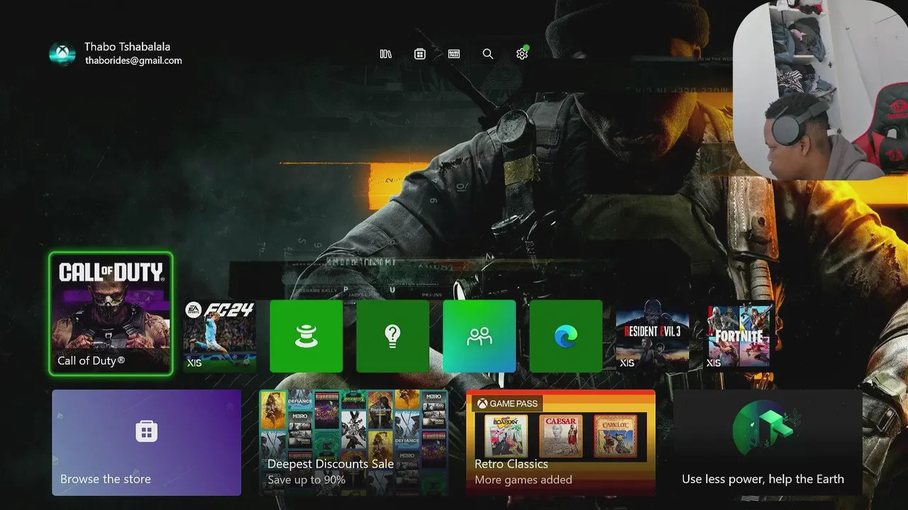The image size is (908, 510).
Task: Launch the EA Sports FC 24 tile
Action: pyautogui.click(x=220, y=336)
